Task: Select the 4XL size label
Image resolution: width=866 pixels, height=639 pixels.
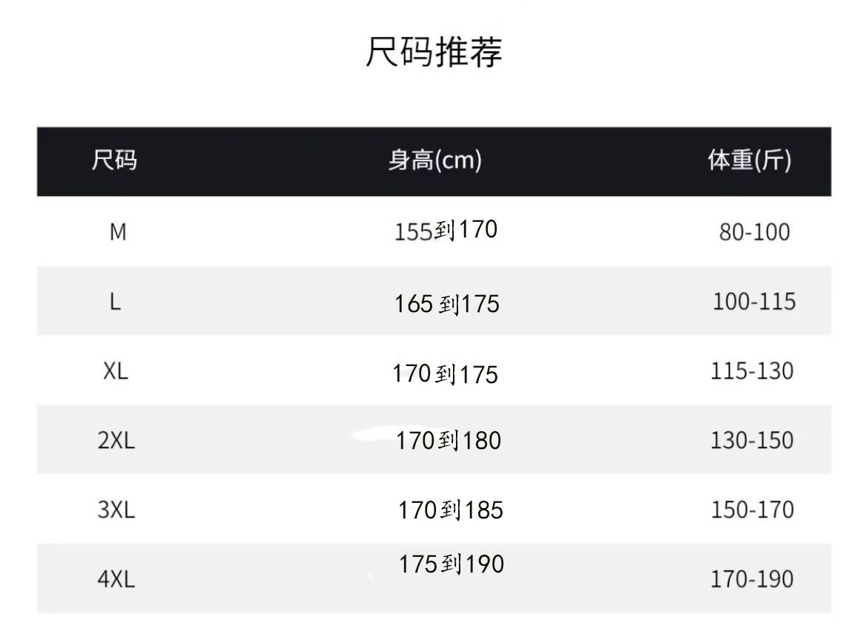Action: [x=116, y=579]
